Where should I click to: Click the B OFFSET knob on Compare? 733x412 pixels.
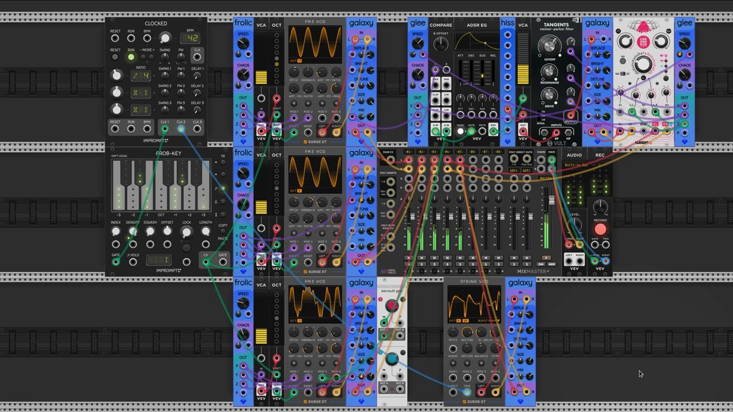440,44
